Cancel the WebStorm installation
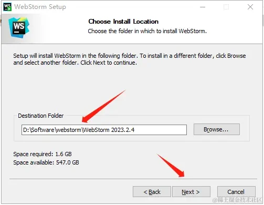 [x=236, y=192]
